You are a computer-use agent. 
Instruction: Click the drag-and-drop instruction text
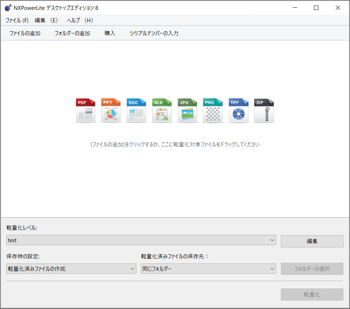175,144
